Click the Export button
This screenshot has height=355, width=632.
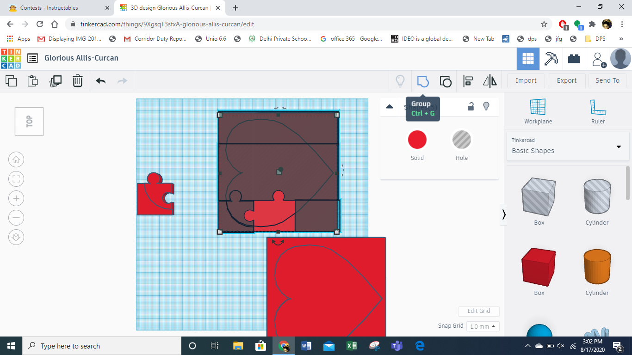pyautogui.click(x=567, y=80)
